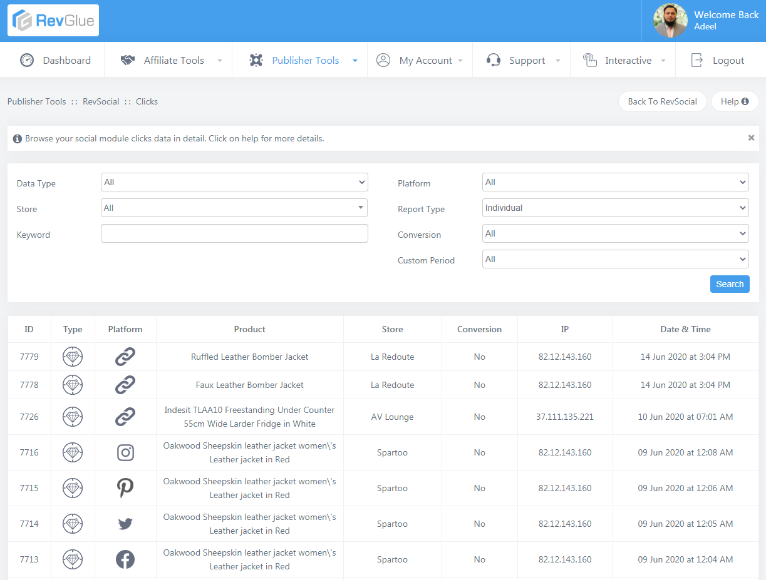Click the Back To RevSocial button
The height and width of the screenshot is (580, 766).
click(662, 101)
